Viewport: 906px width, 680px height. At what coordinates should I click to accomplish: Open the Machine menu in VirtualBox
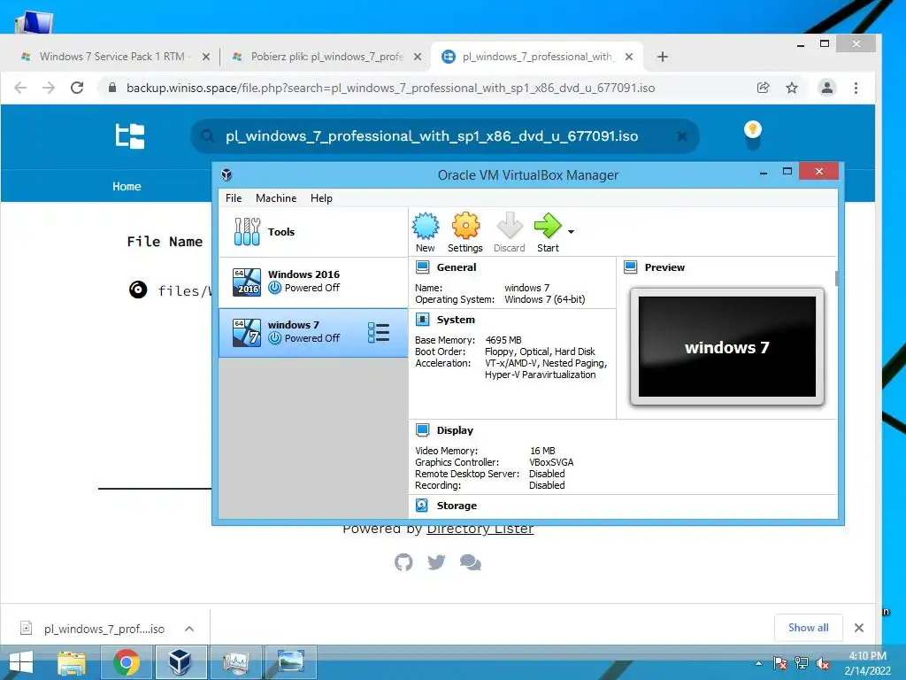tap(276, 198)
